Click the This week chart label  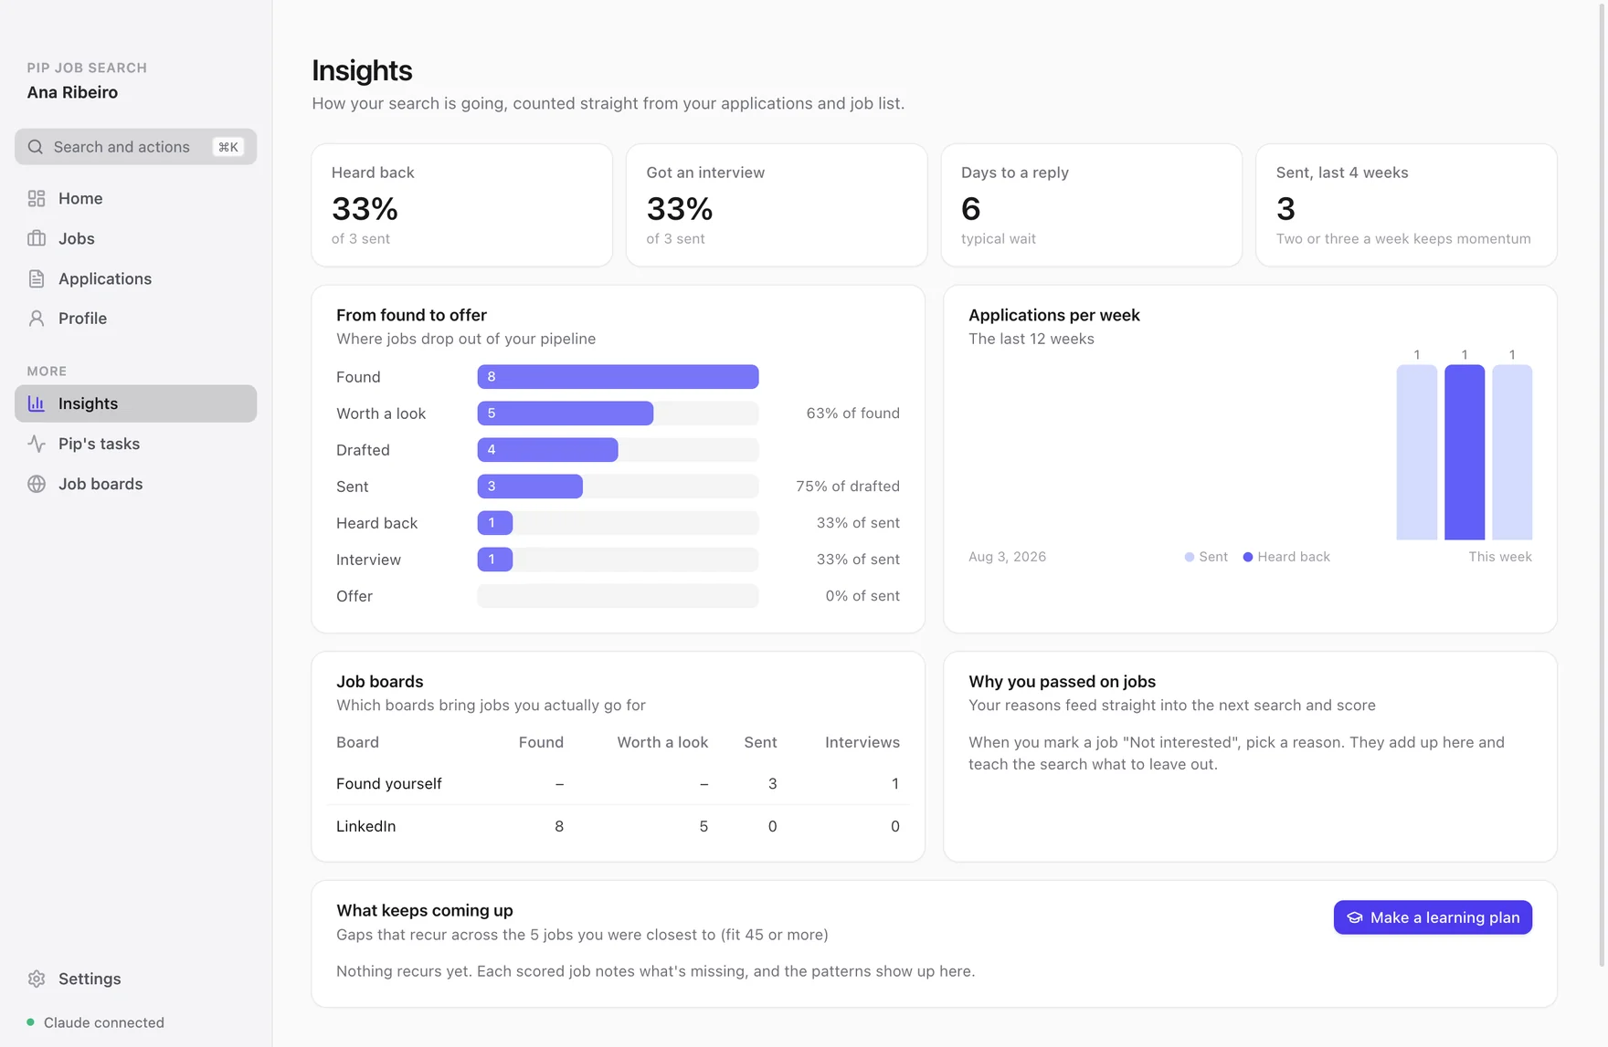(1500, 557)
